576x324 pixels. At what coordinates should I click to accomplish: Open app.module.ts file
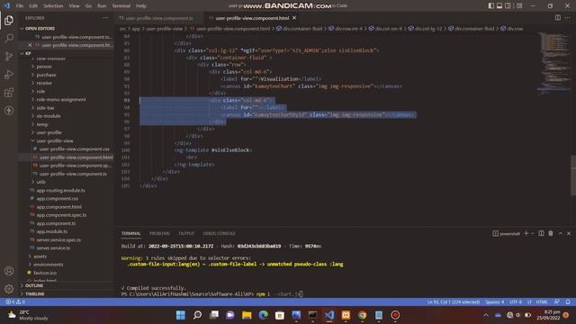coord(52,231)
